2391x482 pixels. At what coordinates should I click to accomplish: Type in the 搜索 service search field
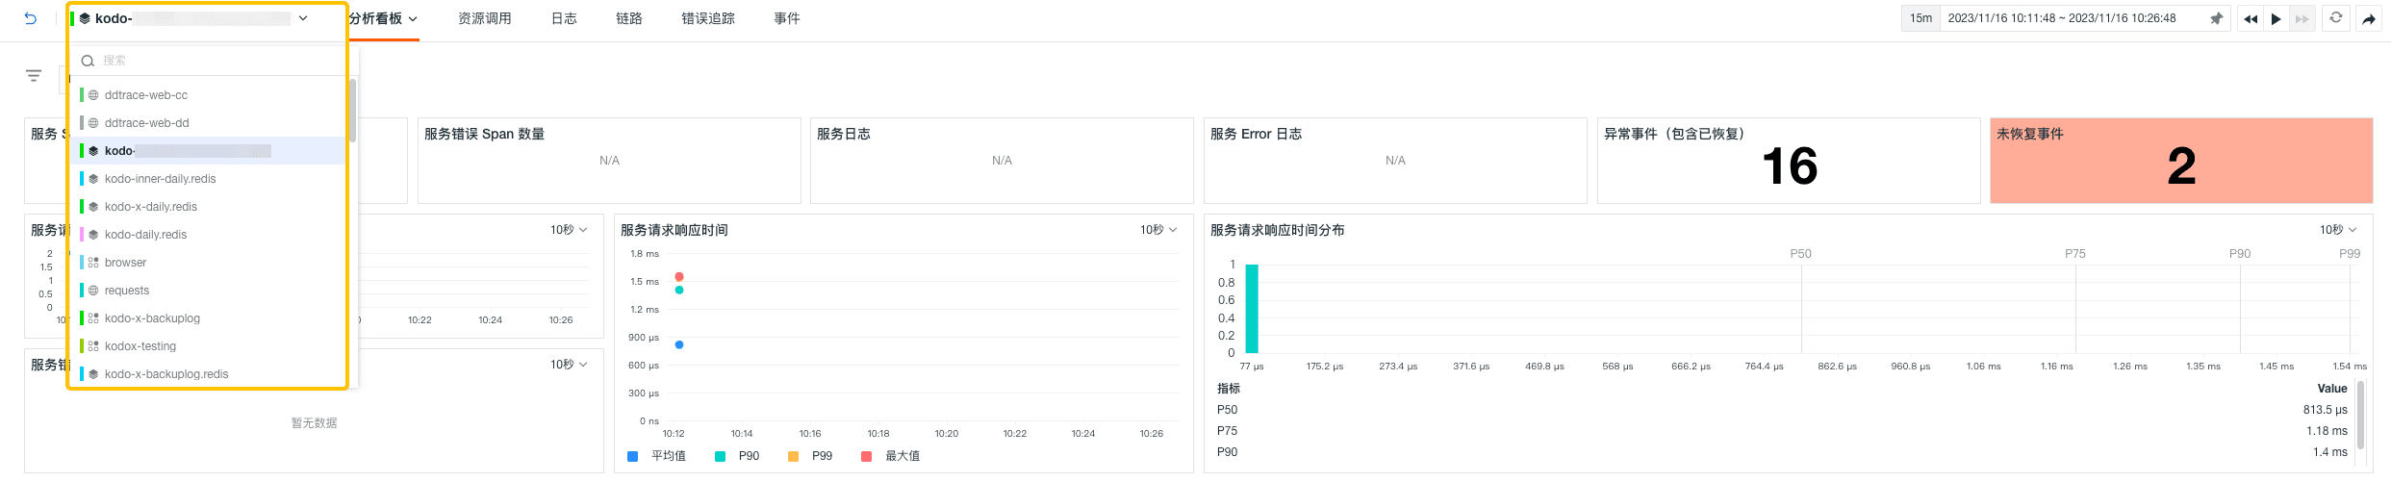click(221, 61)
